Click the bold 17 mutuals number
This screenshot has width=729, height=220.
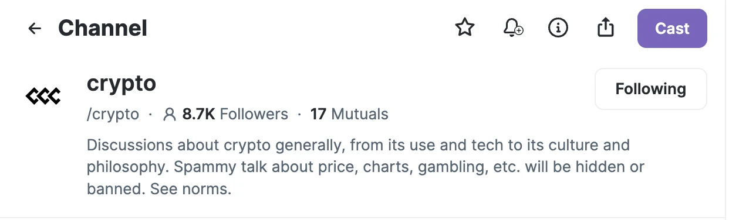click(318, 114)
